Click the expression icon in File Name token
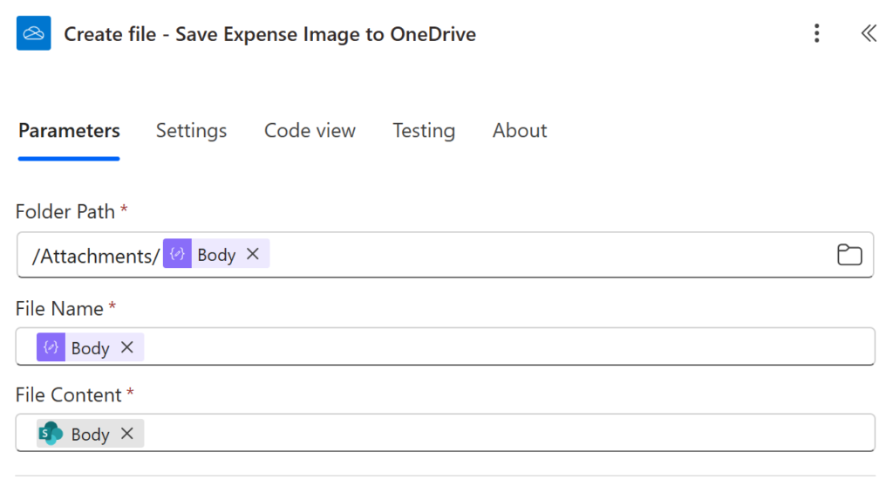This screenshot has width=893, height=480. point(51,347)
